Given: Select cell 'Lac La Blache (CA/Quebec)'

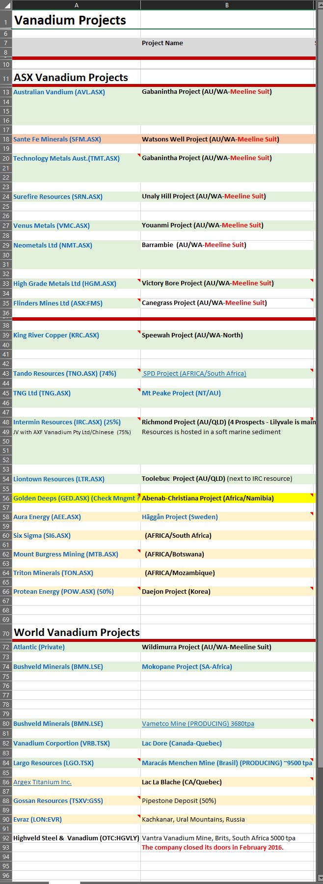Looking at the screenshot, I should point(227,782).
